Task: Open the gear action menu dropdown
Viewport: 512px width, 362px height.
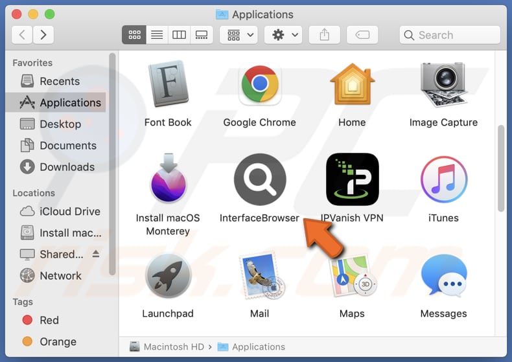Action: pos(286,35)
